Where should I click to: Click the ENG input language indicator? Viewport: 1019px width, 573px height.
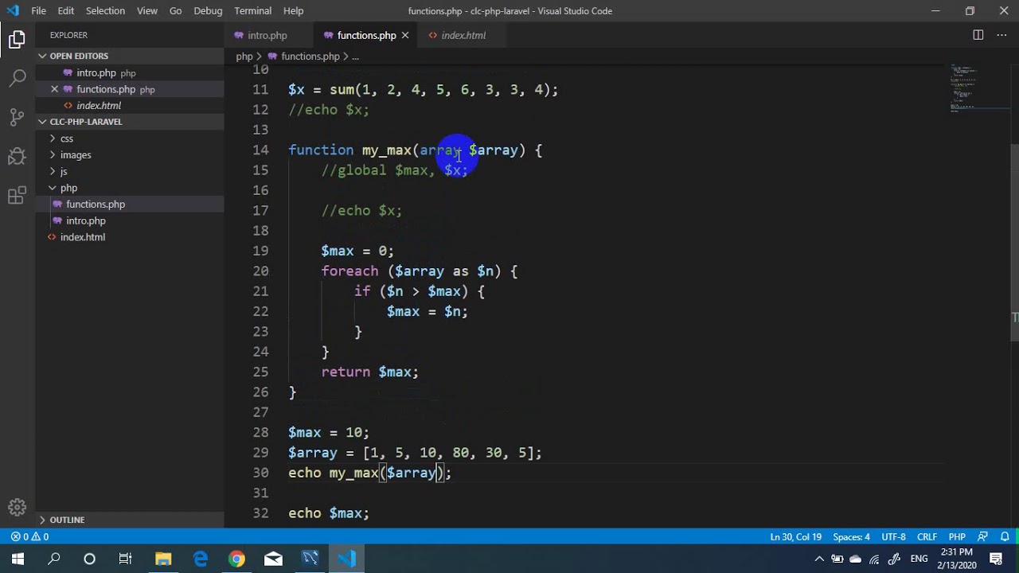919,559
